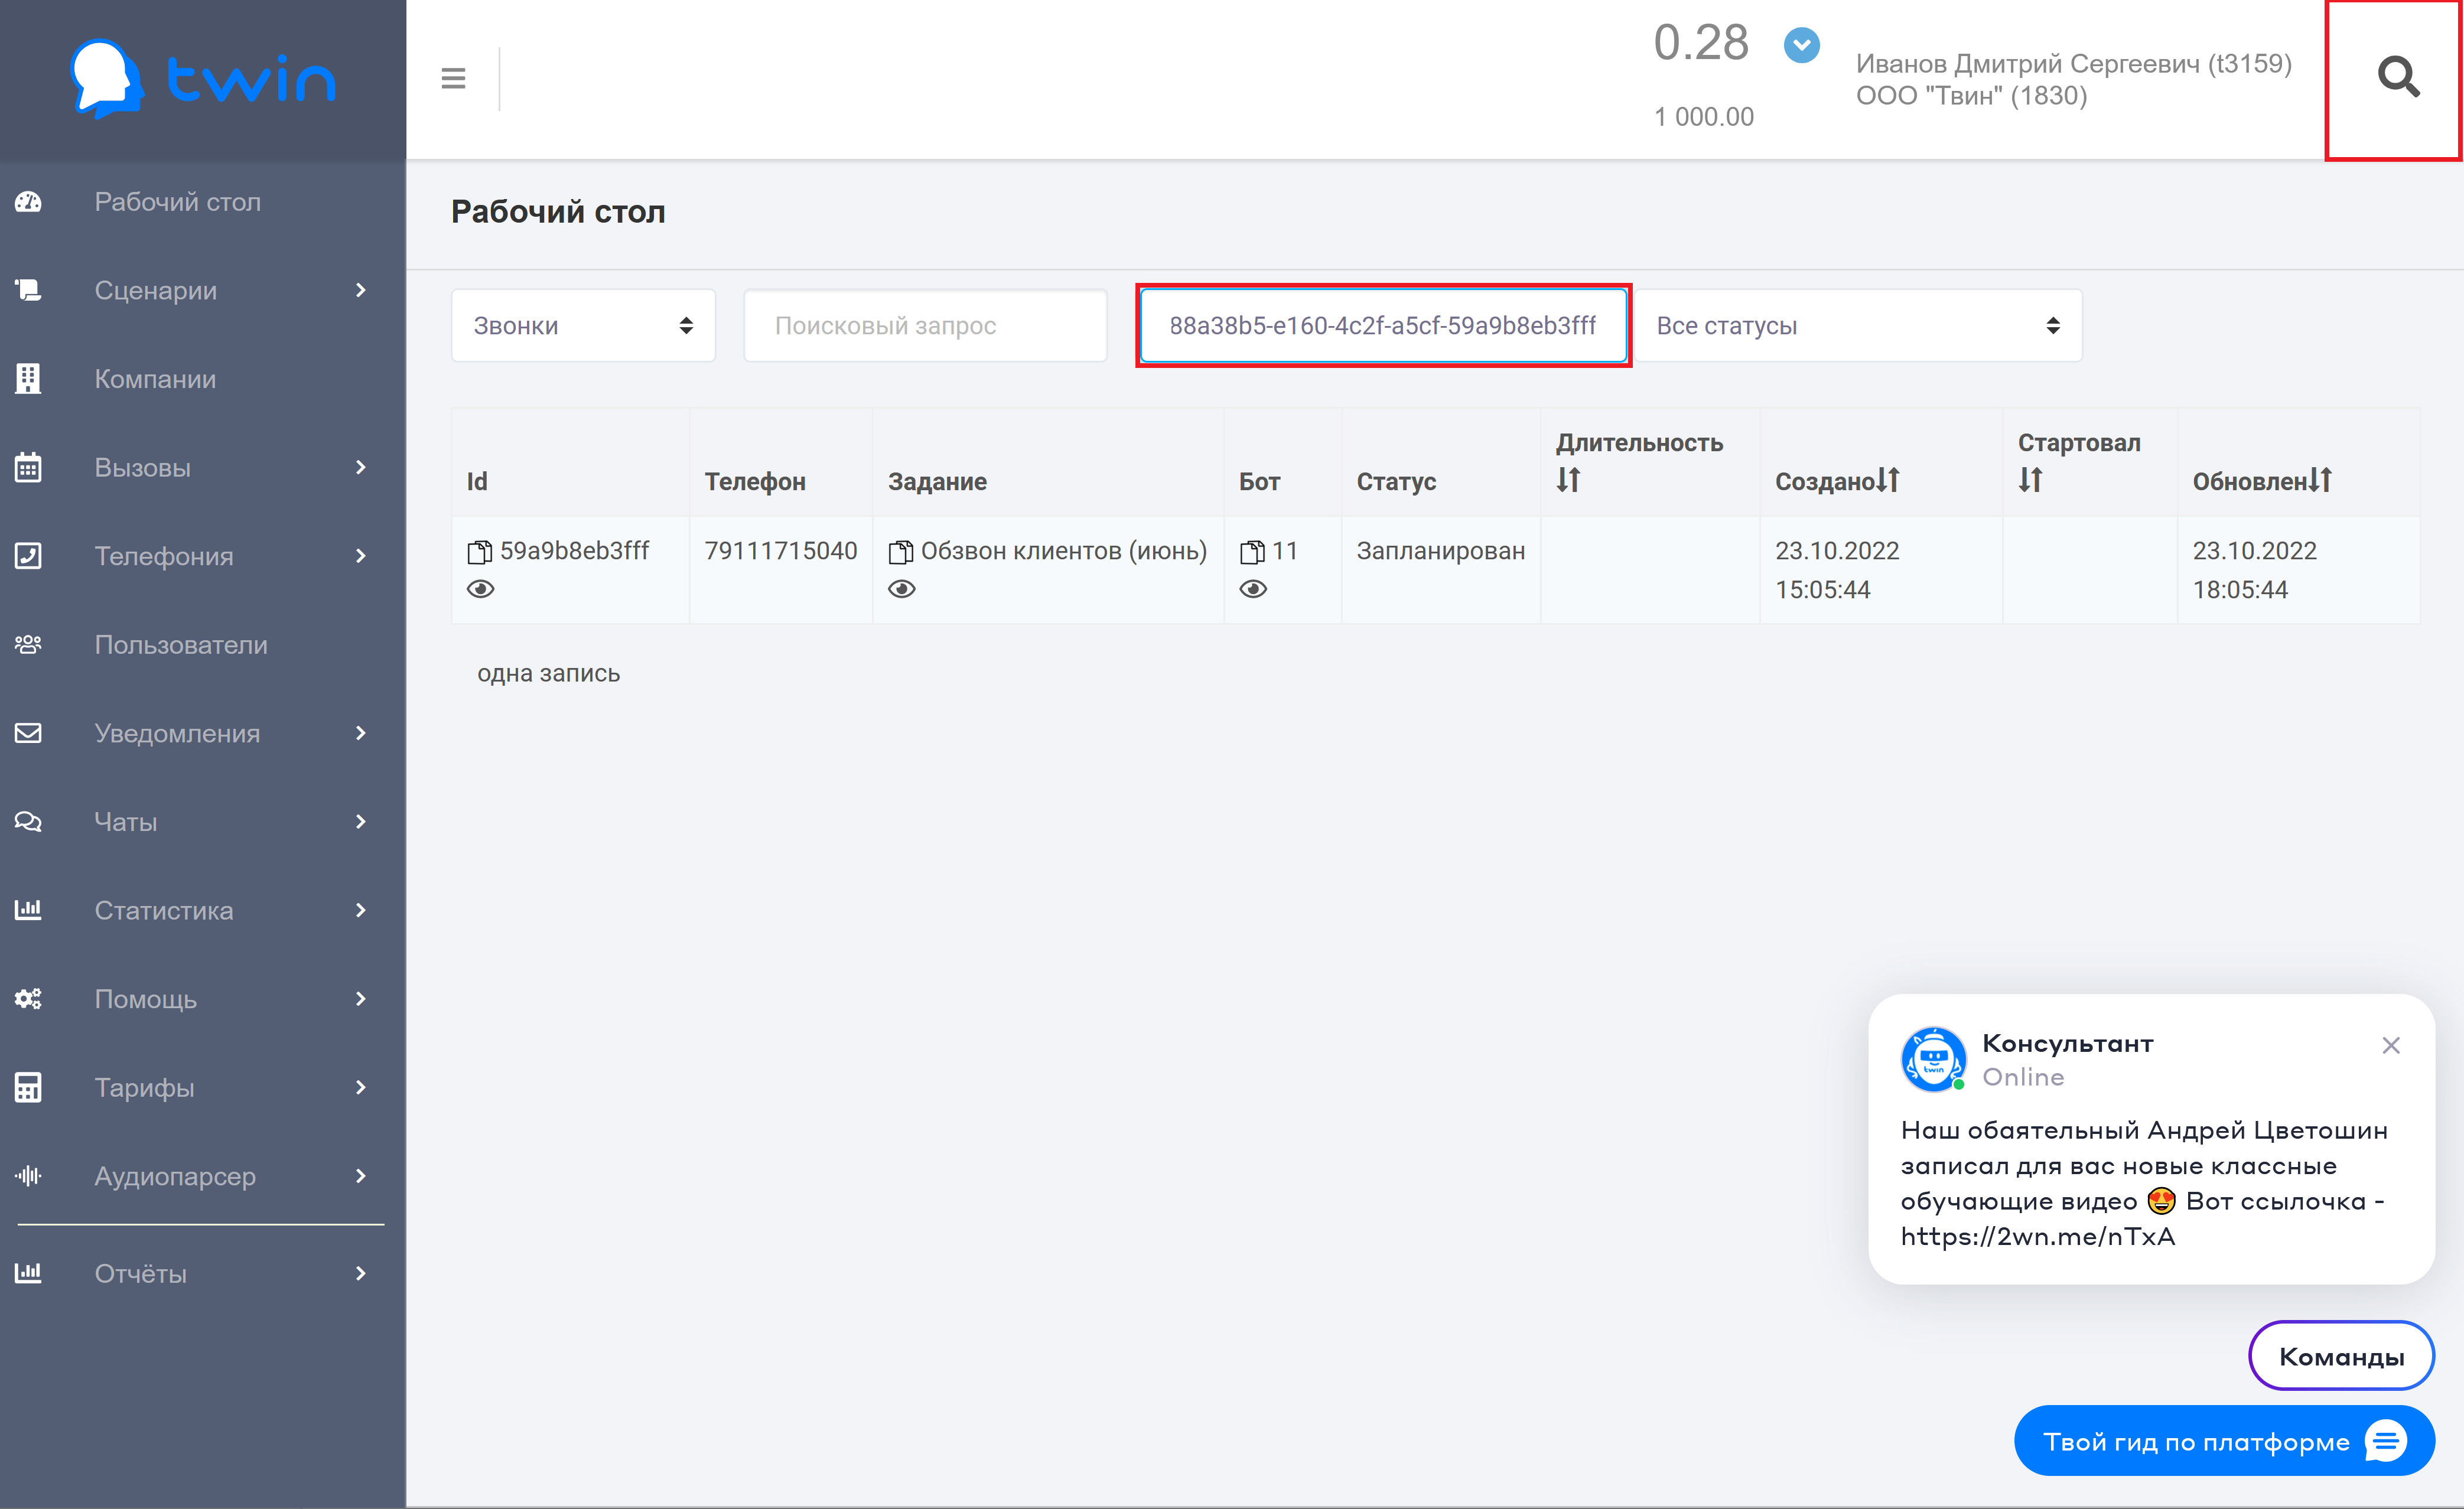The width and height of the screenshot is (2464, 1509).
Task: Click the copy icon next to call Id
Action: point(480,552)
